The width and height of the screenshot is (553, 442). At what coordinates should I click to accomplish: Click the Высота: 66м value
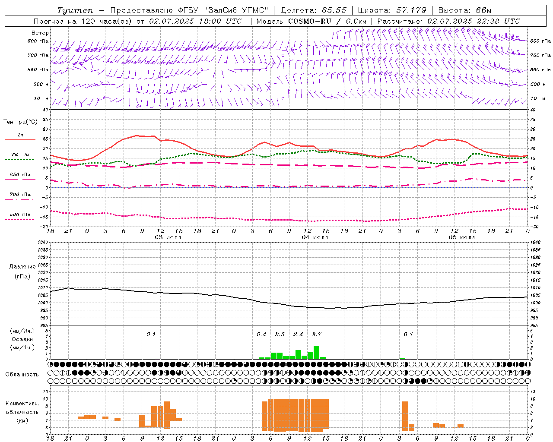464,10
